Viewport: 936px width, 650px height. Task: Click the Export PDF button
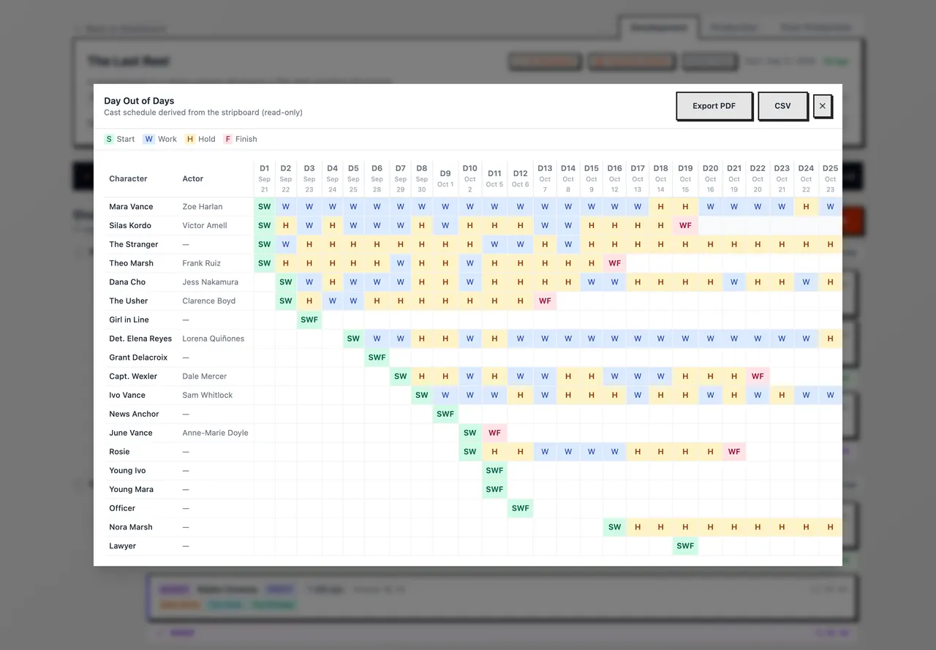714,106
